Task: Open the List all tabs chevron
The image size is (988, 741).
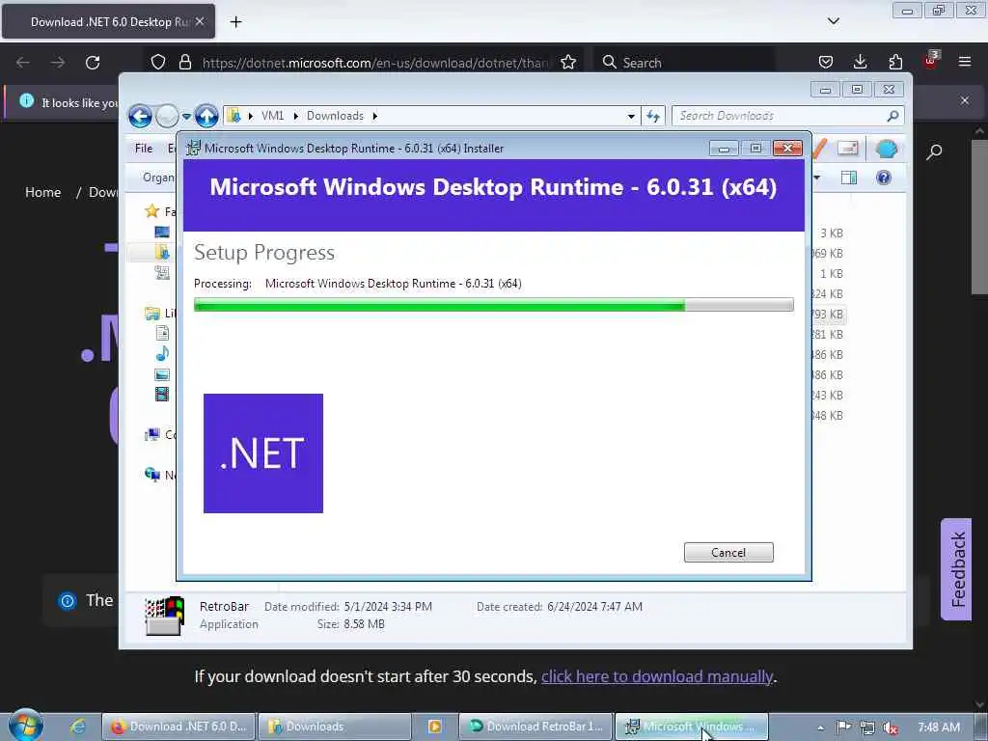Action: (833, 21)
